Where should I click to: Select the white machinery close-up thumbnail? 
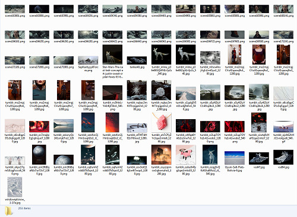pos(137,128)
